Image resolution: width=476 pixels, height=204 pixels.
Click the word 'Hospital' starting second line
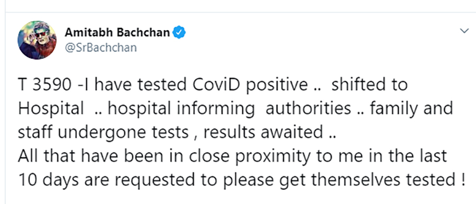point(51,110)
